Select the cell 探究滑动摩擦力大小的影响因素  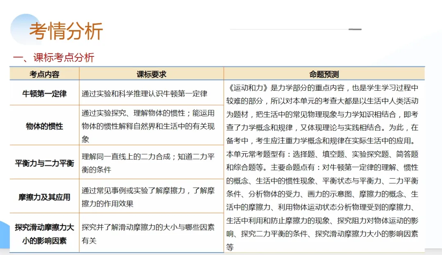coord(45,234)
